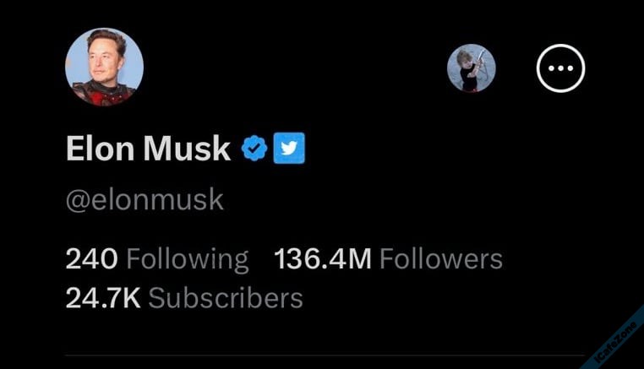This screenshot has width=644, height=369.
Task: Click the word Musk in the name
Action: pos(186,149)
